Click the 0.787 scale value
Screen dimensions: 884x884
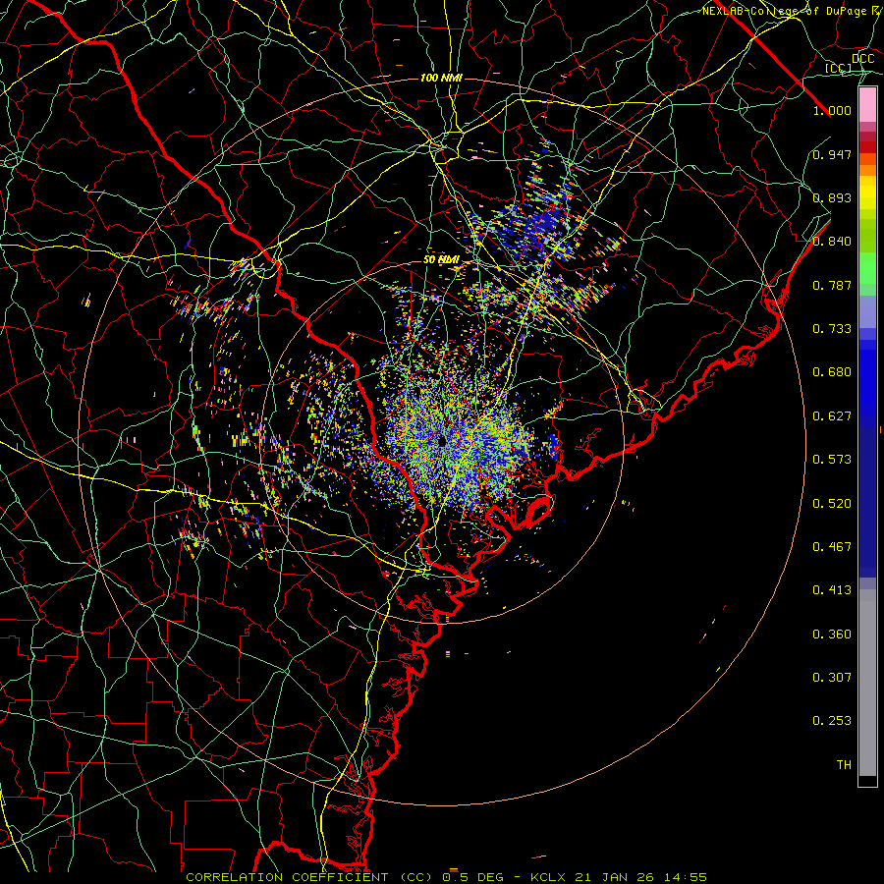coord(832,285)
